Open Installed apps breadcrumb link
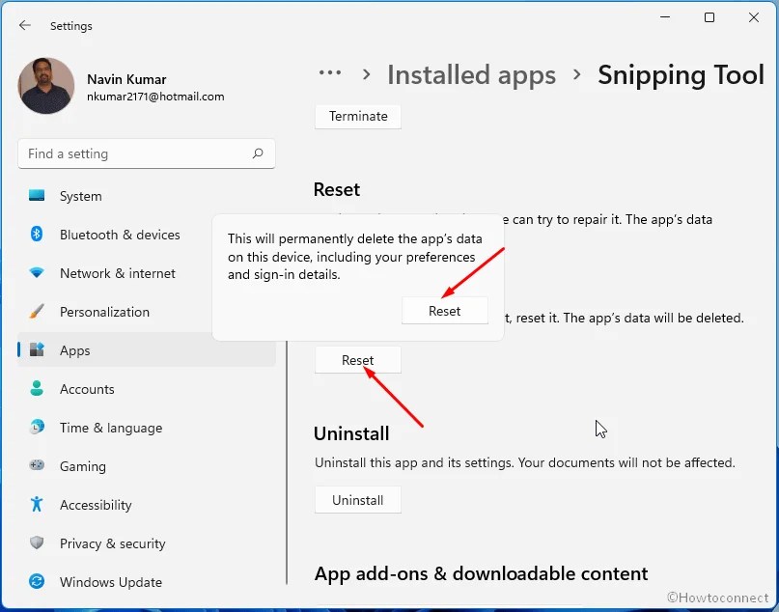This screenshot has height=612, width=779. click(x=471, y=74)
